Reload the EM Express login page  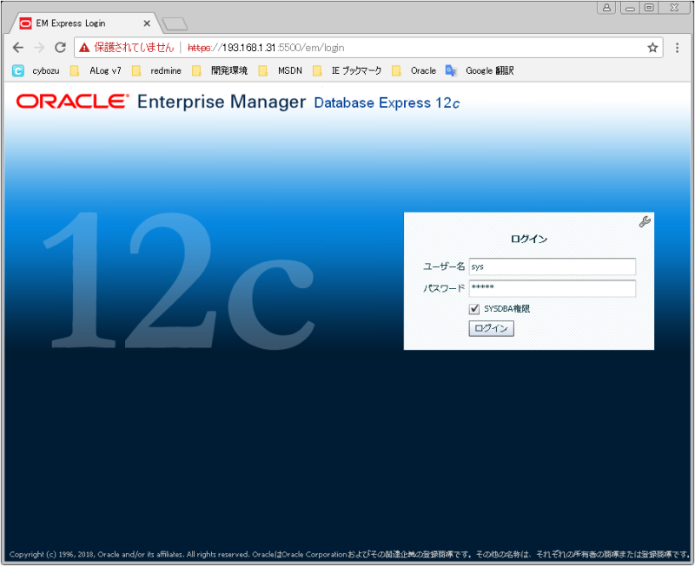click(x=60, y=48)
